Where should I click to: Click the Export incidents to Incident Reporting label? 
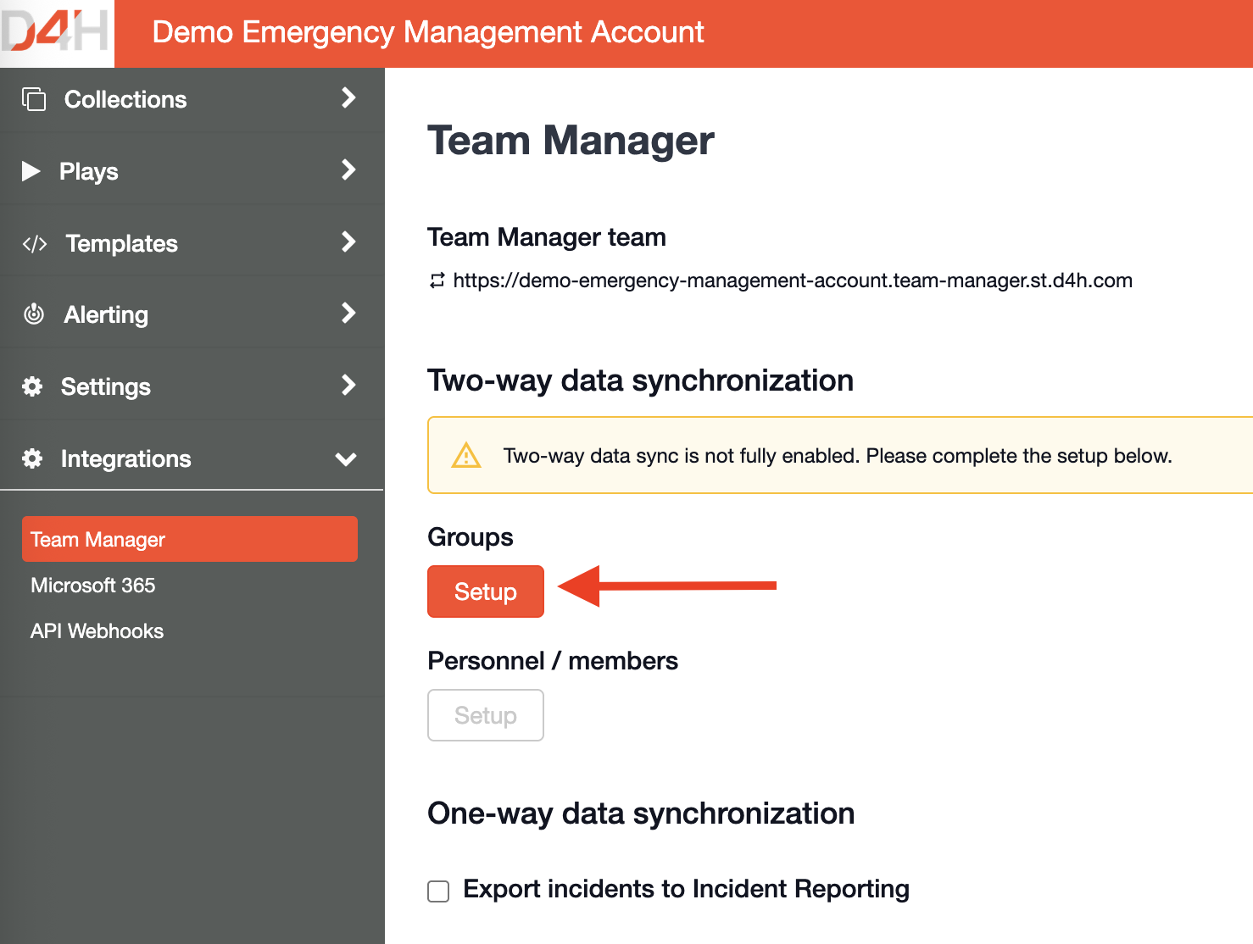(687, 889)
